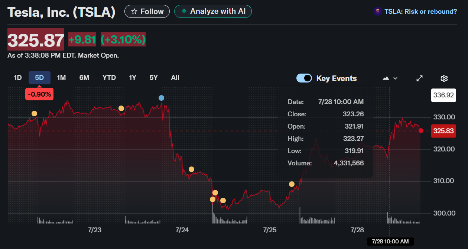Click the yellow event marker near 7/25 at 309
Image resolution: width=468 pixels, height=249 pixels.
coord(292,184)
